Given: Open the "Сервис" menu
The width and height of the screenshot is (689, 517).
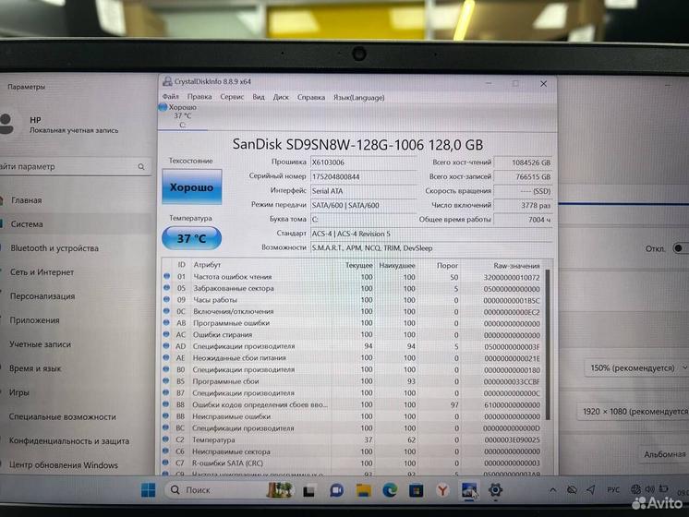Looking at the screenshot, I should tap(232, 97).
